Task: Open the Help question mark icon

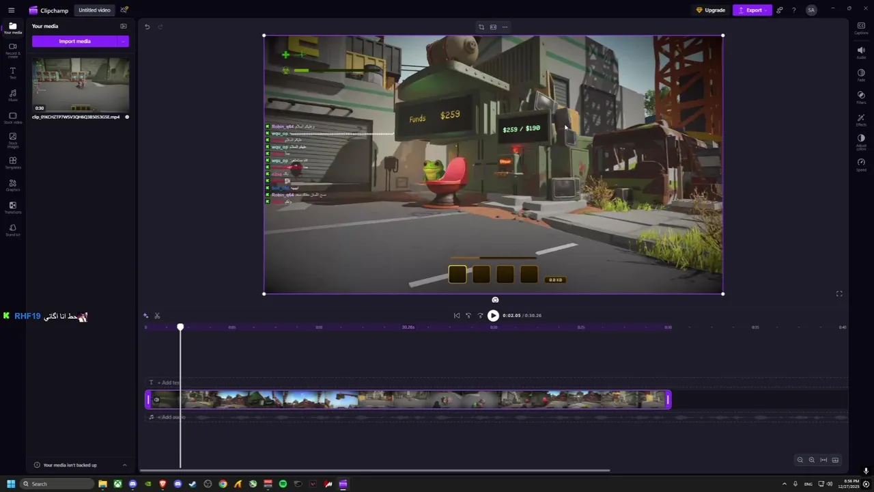Action: pyautogui.click(x=793, y=10)
